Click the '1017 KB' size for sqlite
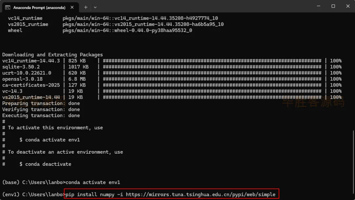Image resolution: width=355 pixels, height=200 pixels. point(78,67)
